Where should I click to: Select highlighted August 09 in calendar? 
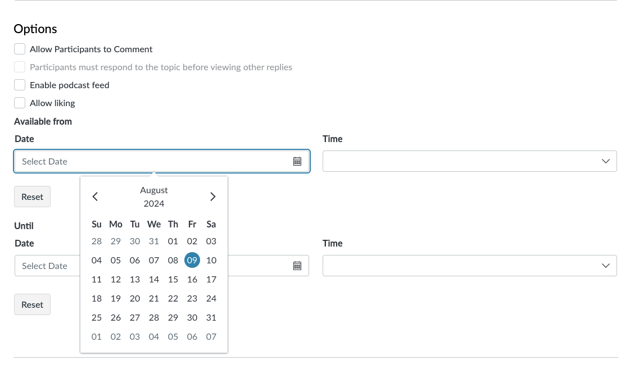(x=192, y=261)
